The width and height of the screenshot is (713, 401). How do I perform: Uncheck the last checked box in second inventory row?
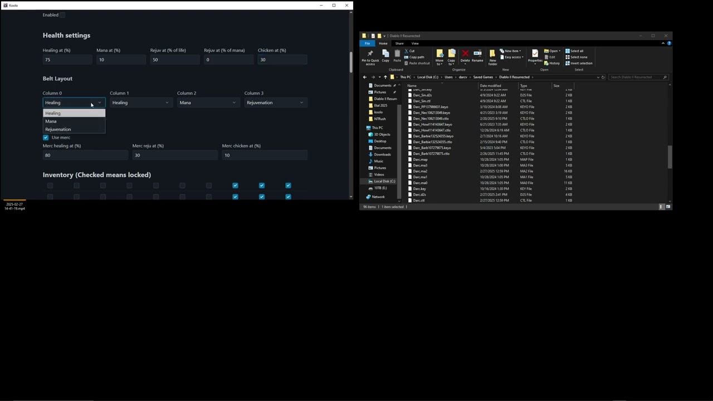288,197
